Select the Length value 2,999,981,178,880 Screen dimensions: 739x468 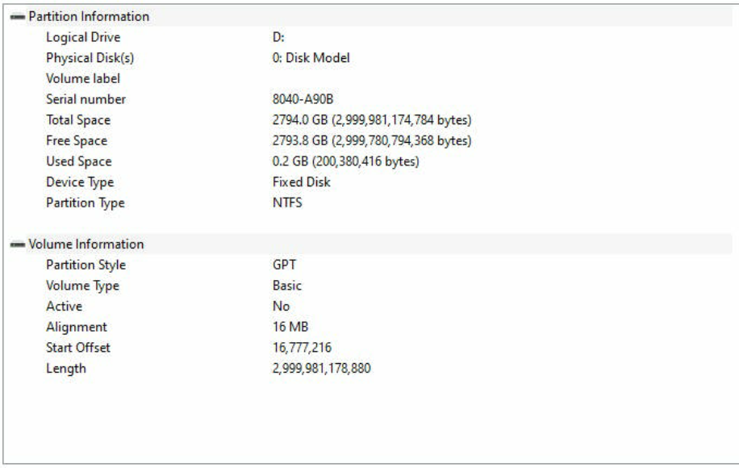(321, 369)
